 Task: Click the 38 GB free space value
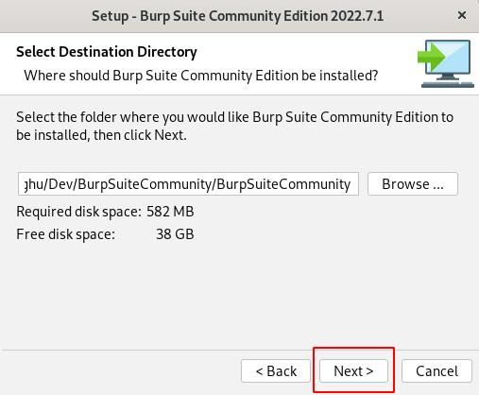point(175,234)
